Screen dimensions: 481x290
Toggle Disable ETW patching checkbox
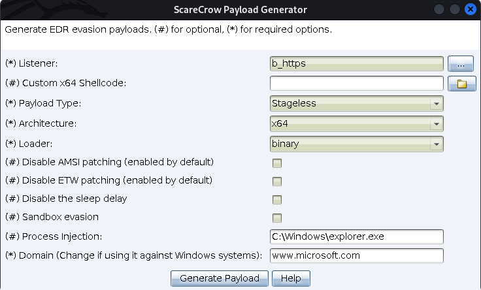[277, 182]
